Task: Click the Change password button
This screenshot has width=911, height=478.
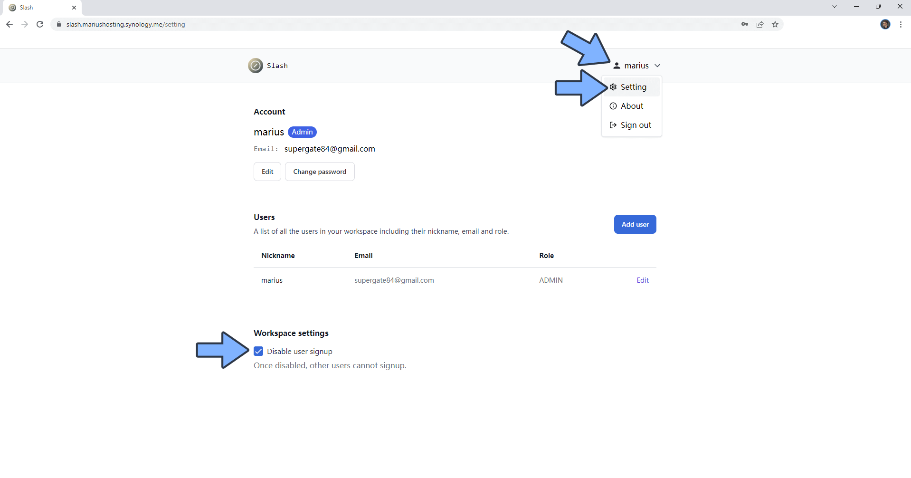Action: (320, 172)
